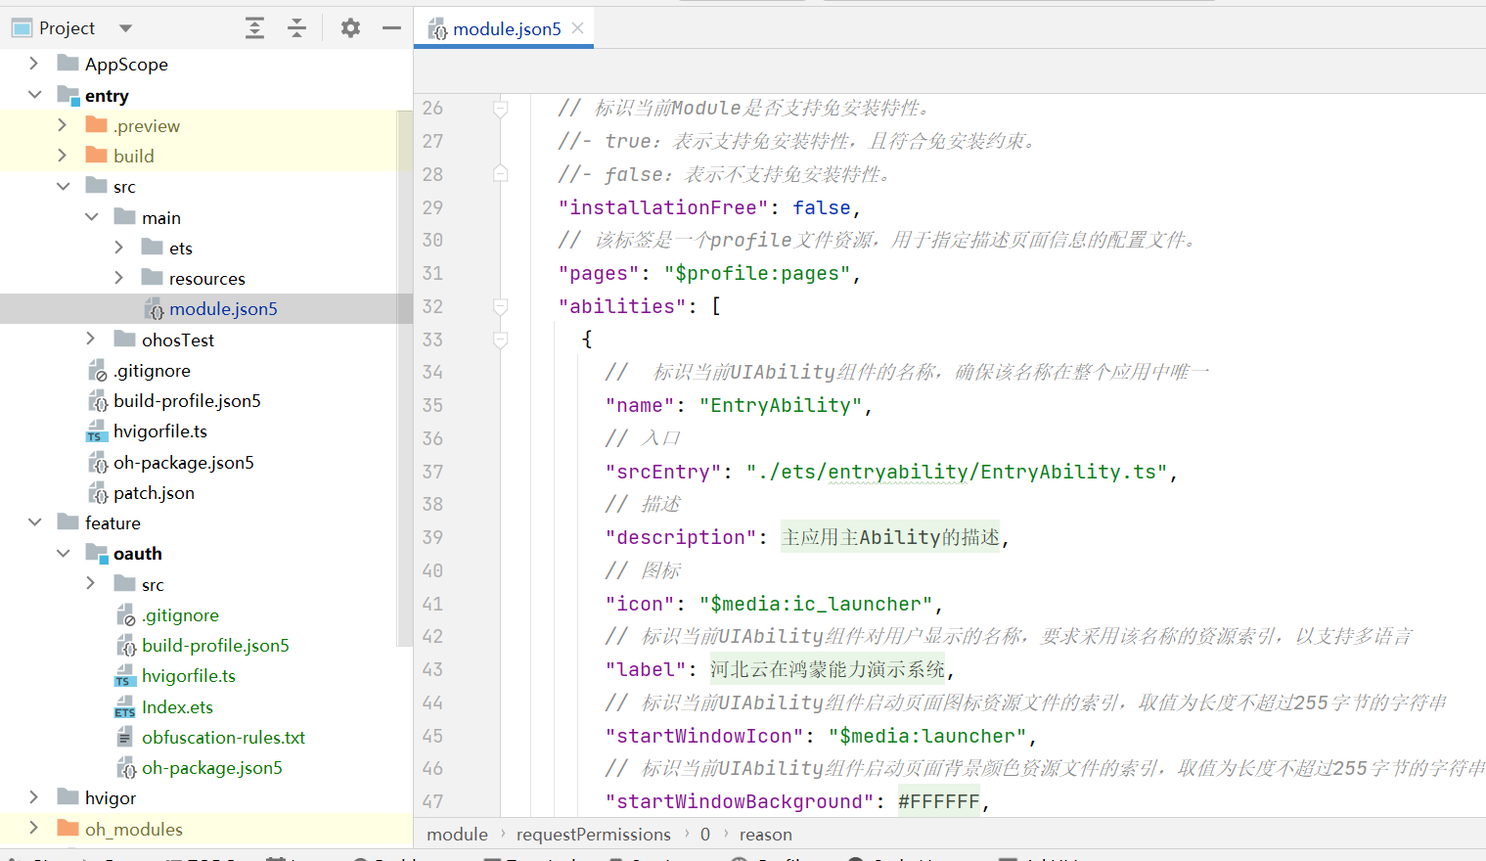Image resolution: width=1486 pixels, height=861 pixels.
Task: Click entry's .gitignore file icon
Action: point(98,370)
